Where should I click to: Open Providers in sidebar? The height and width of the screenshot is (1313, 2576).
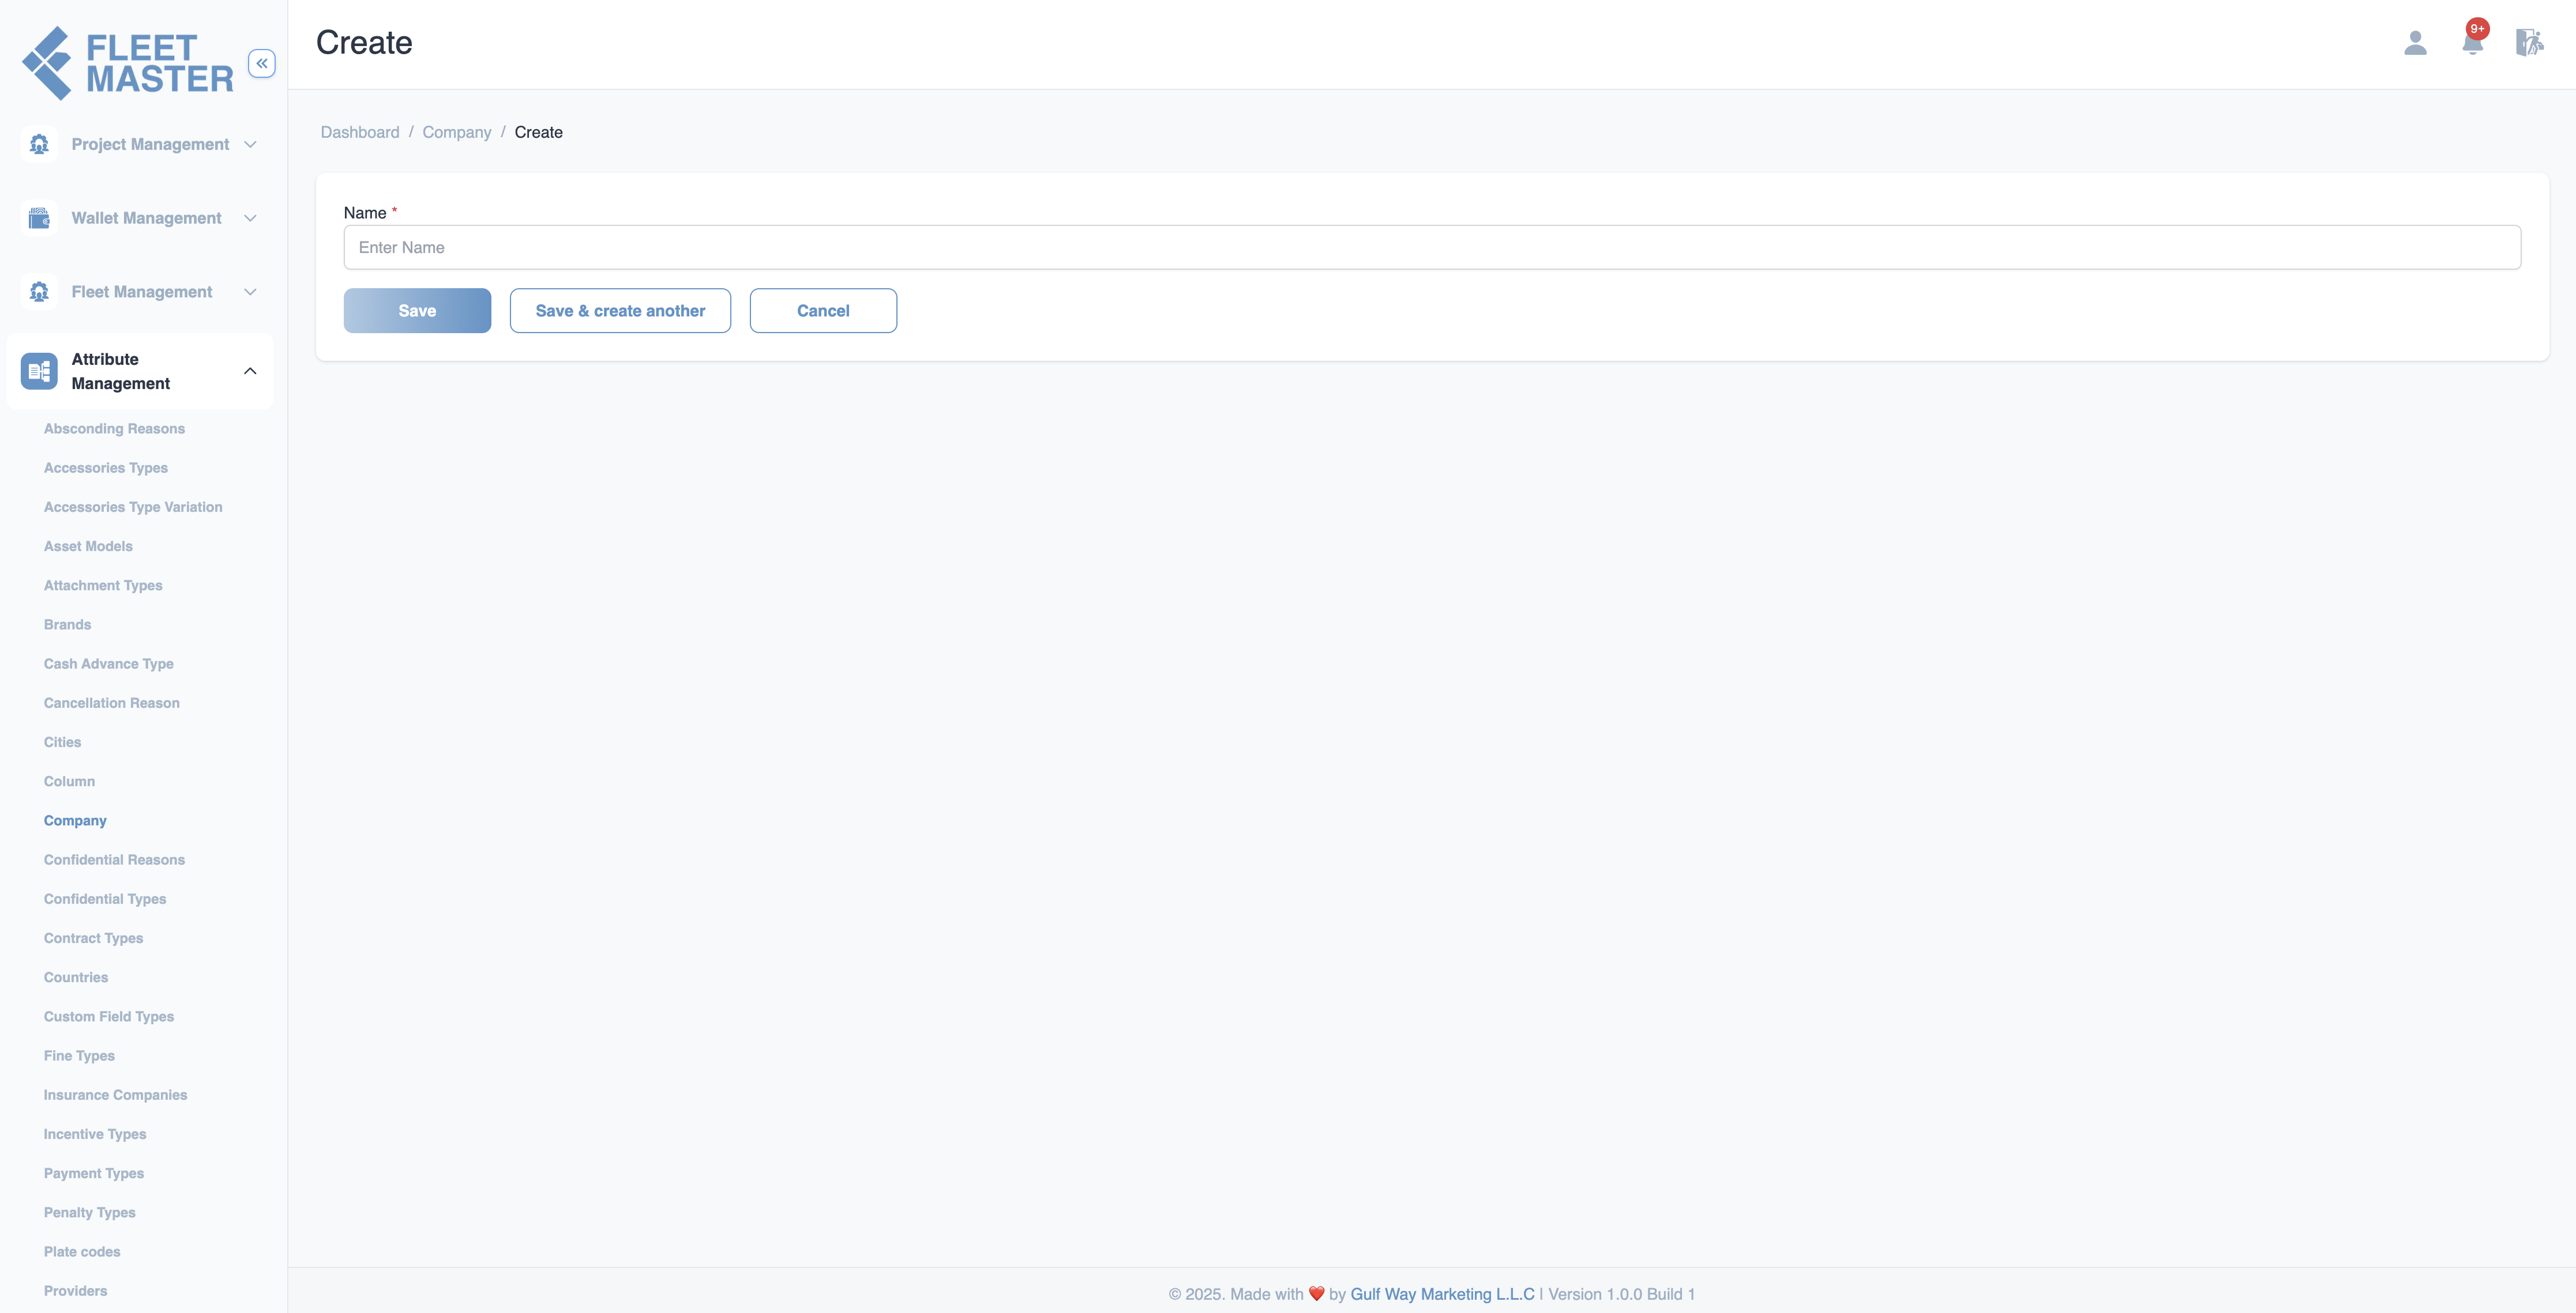tap(75, 1290)
